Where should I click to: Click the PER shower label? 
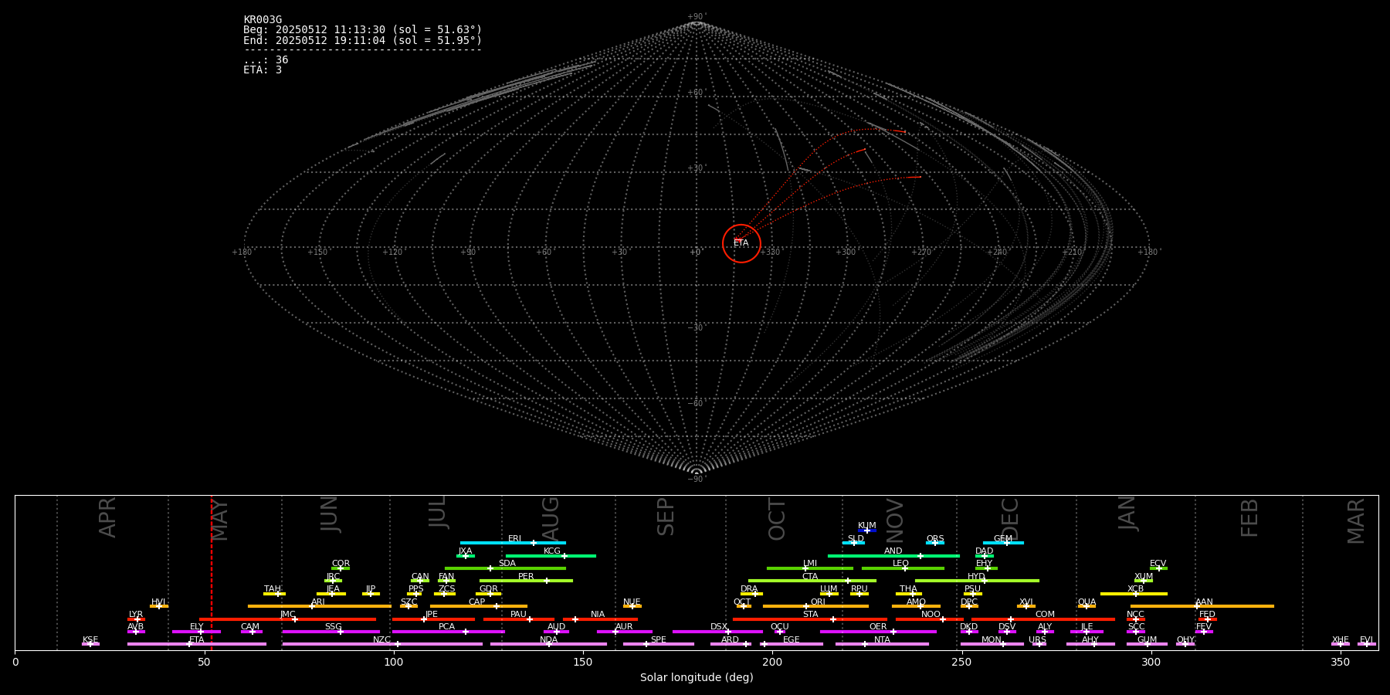coord(526,577)
